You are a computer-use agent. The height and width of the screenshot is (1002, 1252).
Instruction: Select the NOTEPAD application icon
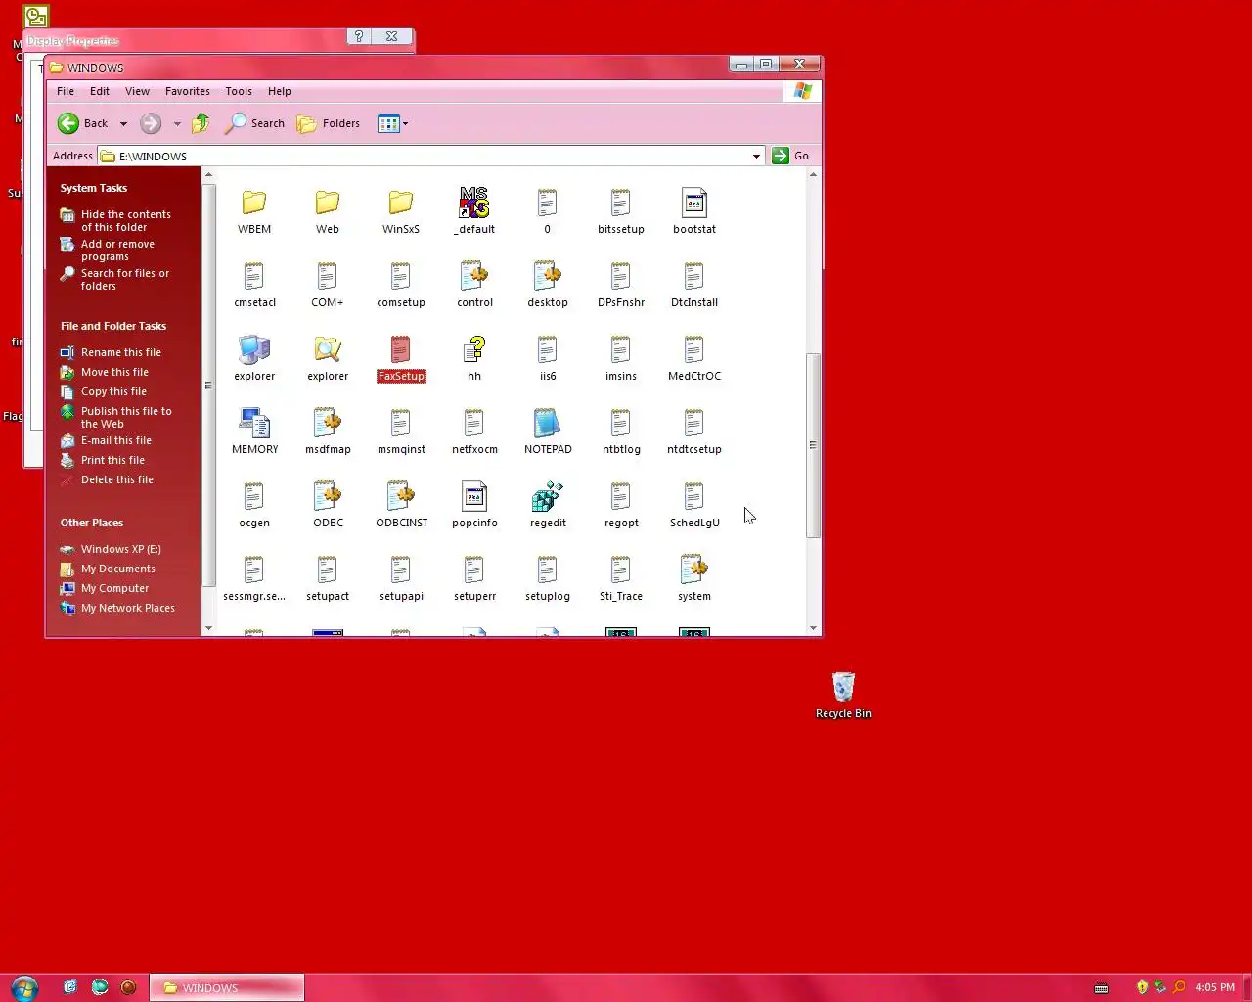(548, 423)
